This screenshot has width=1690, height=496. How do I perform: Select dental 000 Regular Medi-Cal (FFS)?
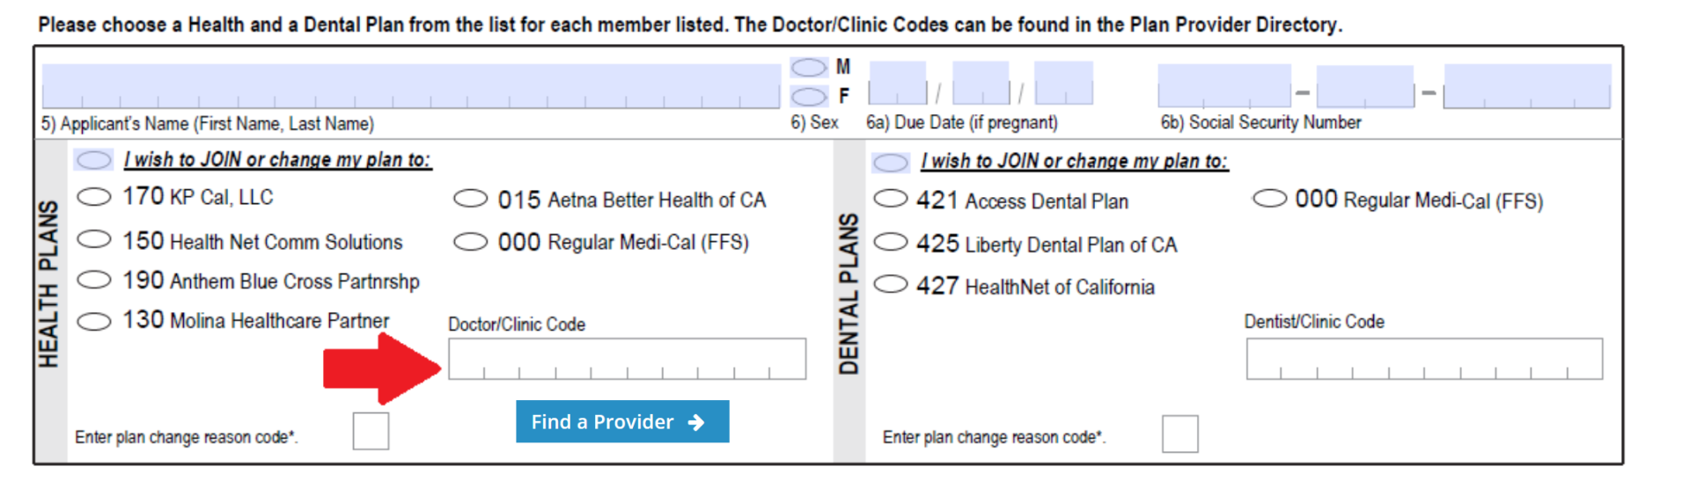1269,199
